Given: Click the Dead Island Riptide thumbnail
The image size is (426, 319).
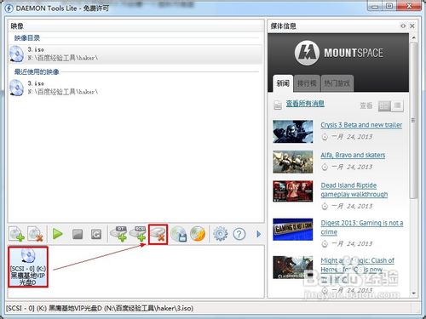Looking at the screenshot, I should click(293, 191).
